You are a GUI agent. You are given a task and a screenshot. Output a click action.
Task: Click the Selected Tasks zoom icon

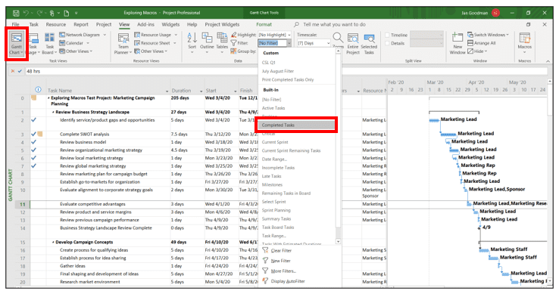pos(369,43)
